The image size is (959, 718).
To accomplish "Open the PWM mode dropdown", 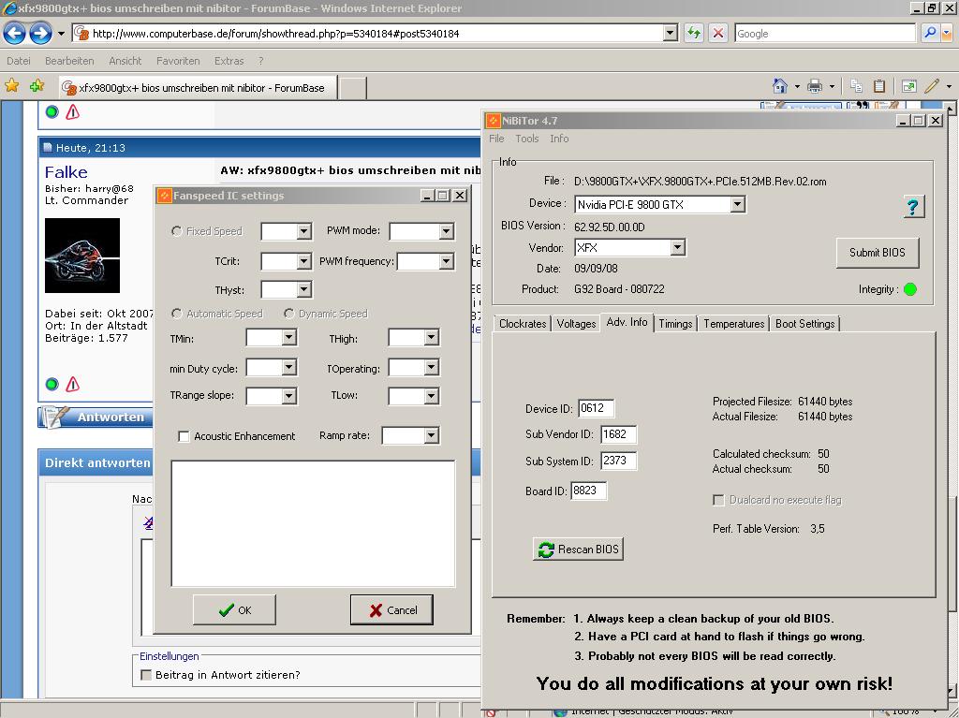I will click(446, 231).
